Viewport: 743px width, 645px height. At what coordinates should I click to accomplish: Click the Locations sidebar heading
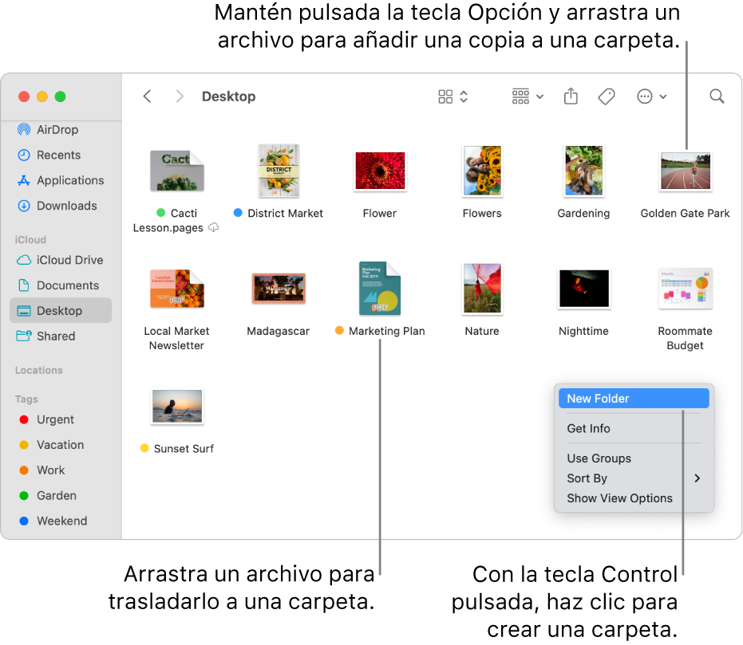[39, 370]
